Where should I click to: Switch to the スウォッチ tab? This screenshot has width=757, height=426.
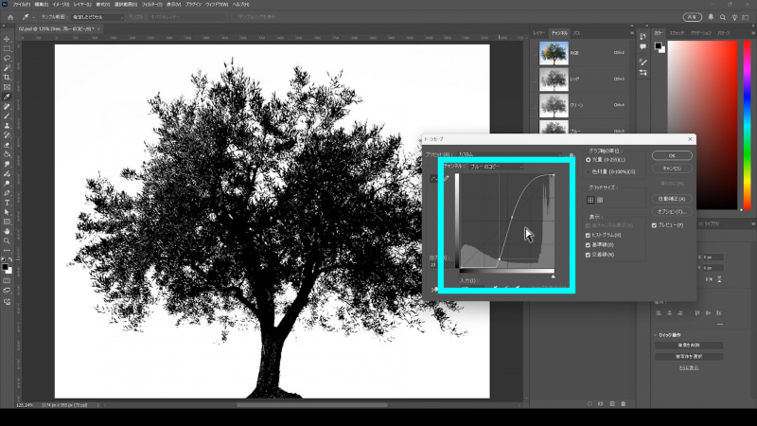click(677, 33)
